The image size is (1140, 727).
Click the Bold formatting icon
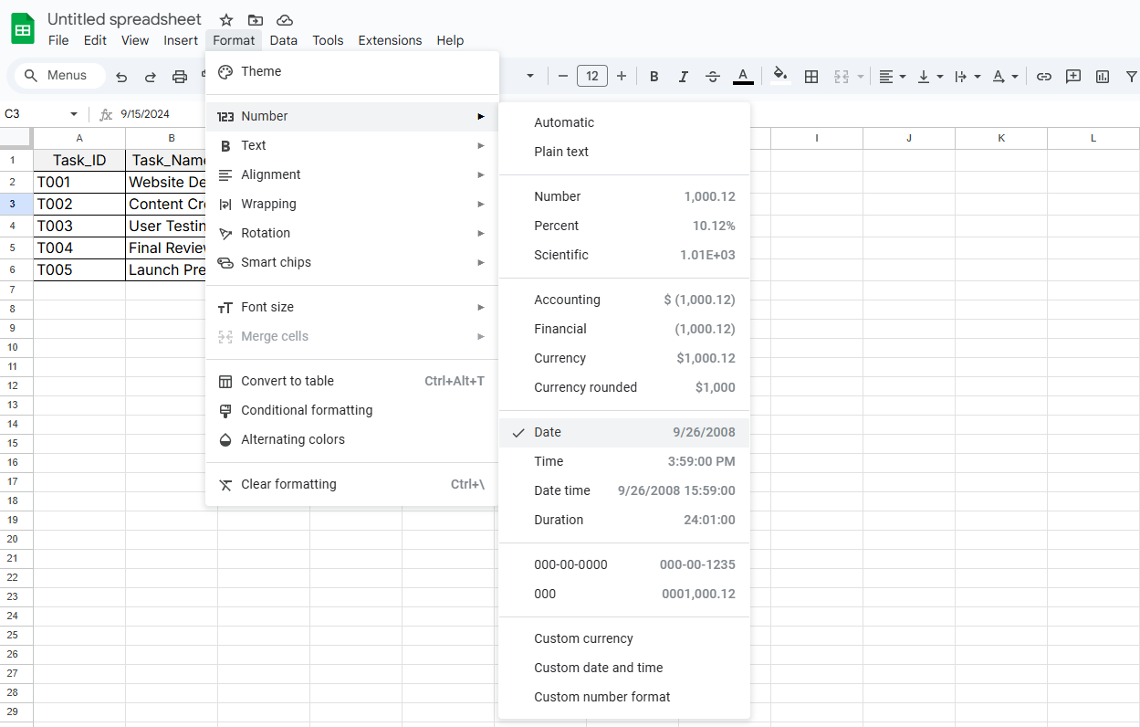(x=654, y=77)
